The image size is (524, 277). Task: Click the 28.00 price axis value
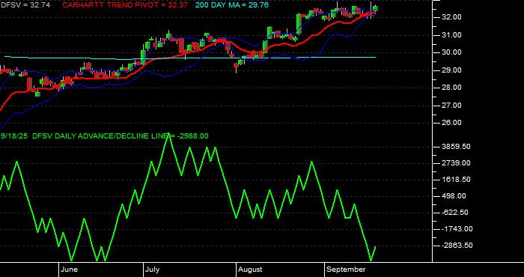(x=452, y=87)
